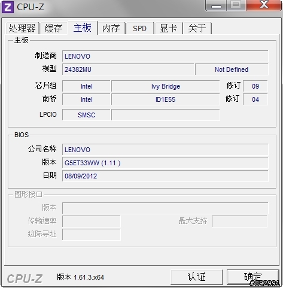
Task: Click the CPU-Z logo at bottom left
Action: (x=25, y=278)
